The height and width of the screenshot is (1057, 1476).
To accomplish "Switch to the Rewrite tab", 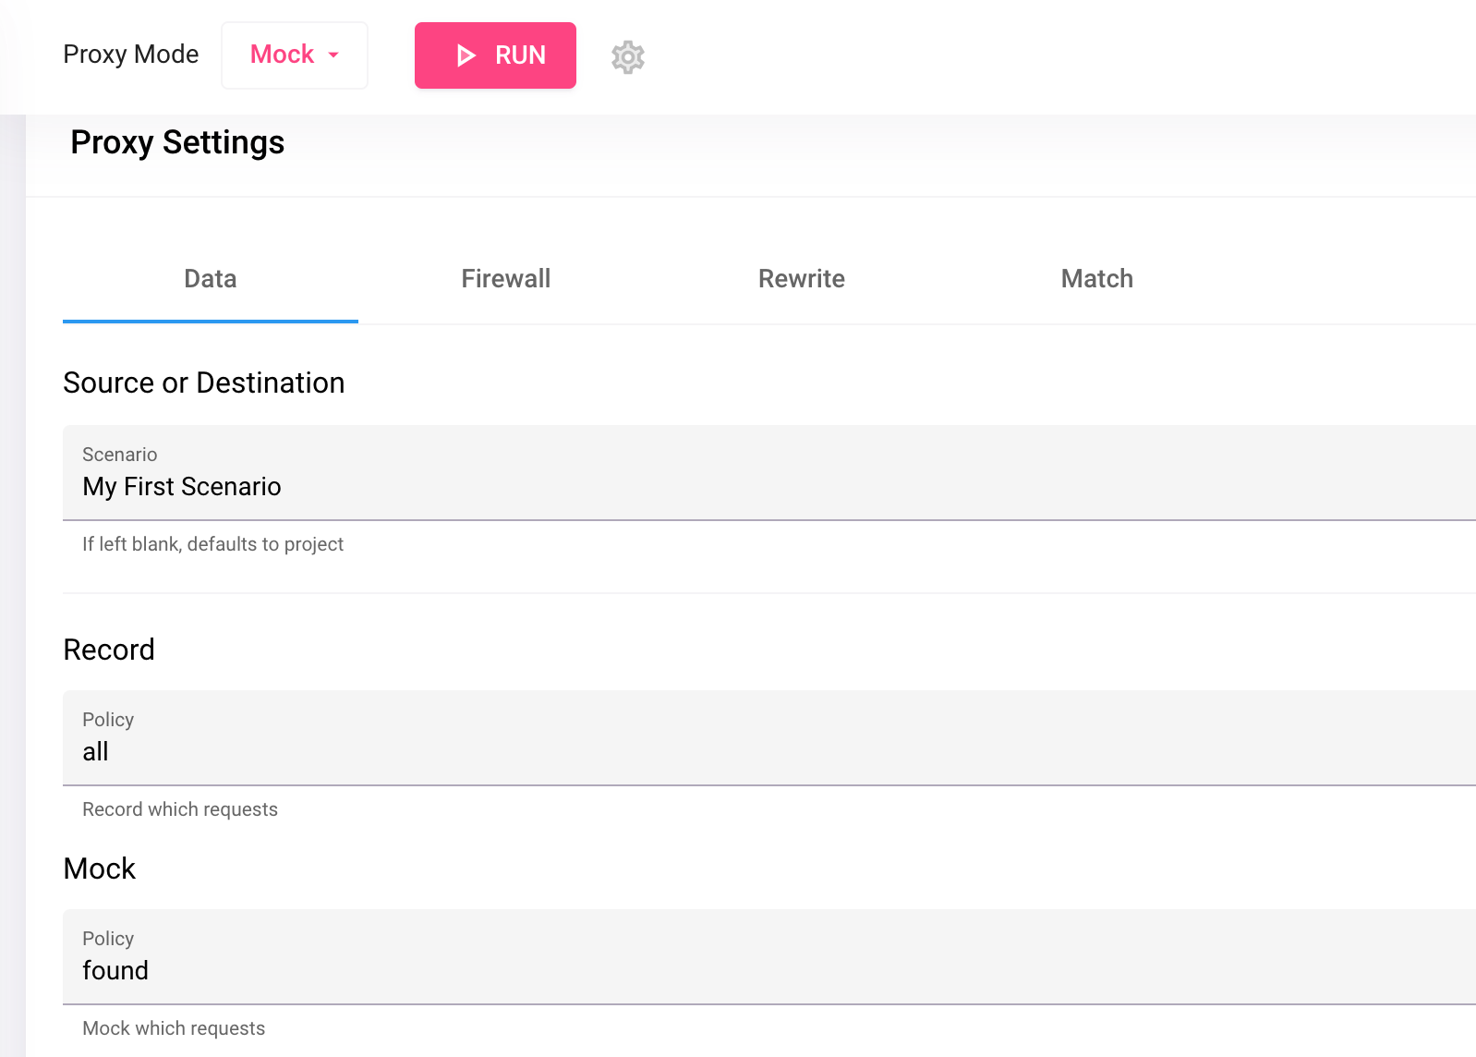I will coord(802,279).
